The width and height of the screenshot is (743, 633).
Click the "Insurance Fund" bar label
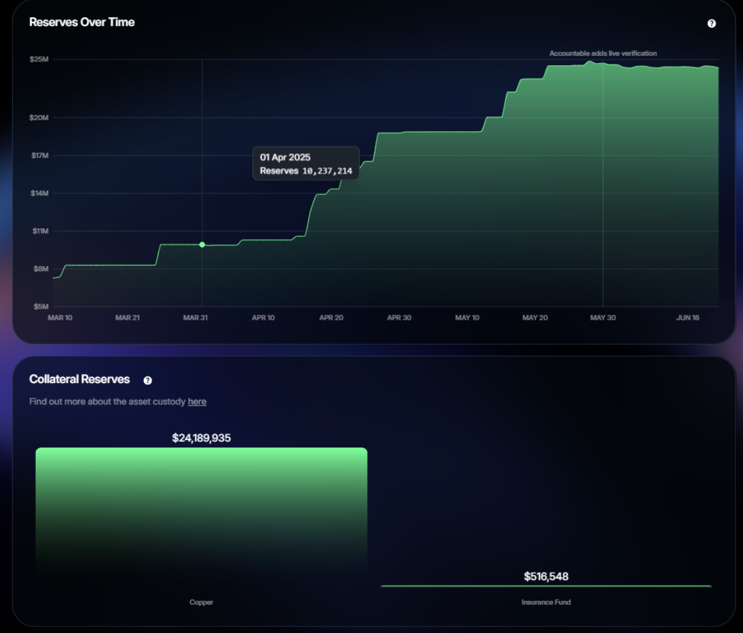546,602
